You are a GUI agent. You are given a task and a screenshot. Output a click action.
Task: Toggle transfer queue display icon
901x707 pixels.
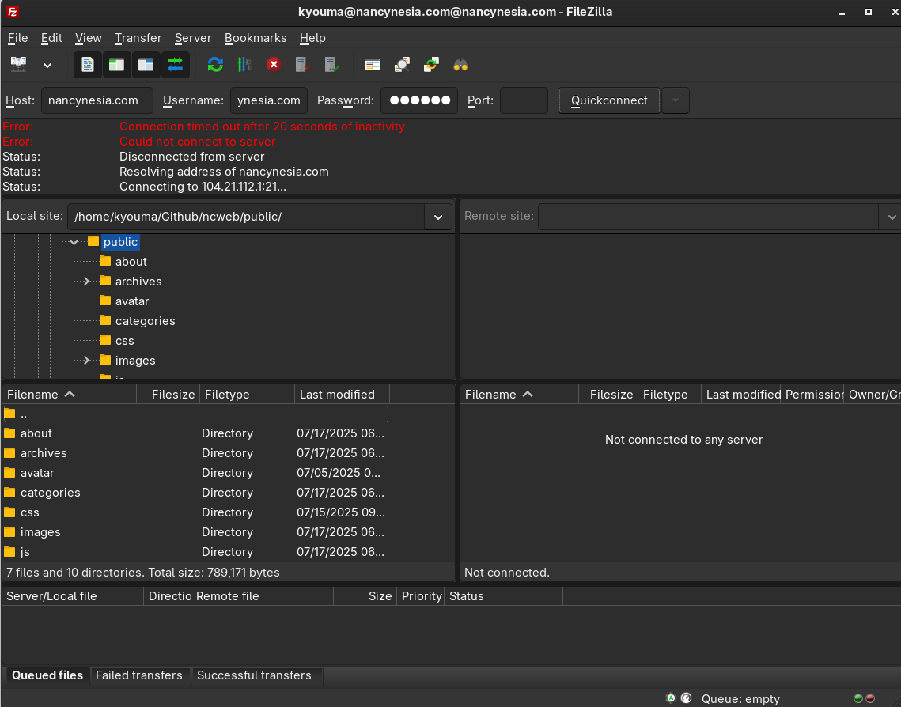click(x=176, y=64)
